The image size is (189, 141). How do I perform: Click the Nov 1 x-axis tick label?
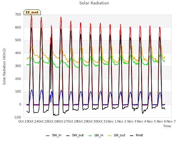[112, 121]
